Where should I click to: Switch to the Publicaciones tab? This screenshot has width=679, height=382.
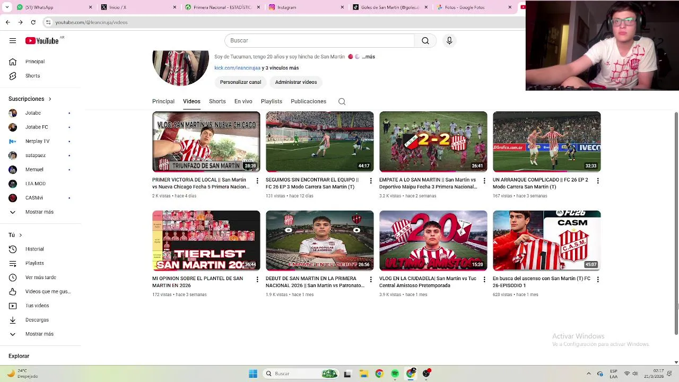308,101
